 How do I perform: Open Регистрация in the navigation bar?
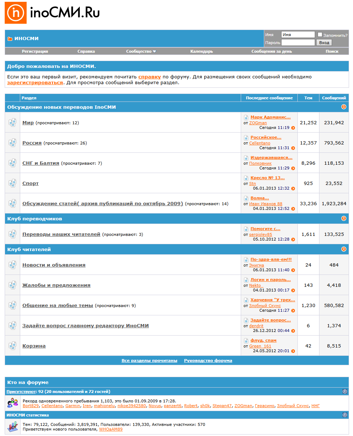tap(35, 51)
